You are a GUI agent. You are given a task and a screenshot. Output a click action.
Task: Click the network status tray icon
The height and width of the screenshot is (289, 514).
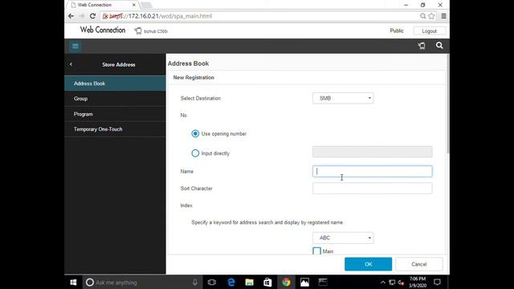[392, 282]
